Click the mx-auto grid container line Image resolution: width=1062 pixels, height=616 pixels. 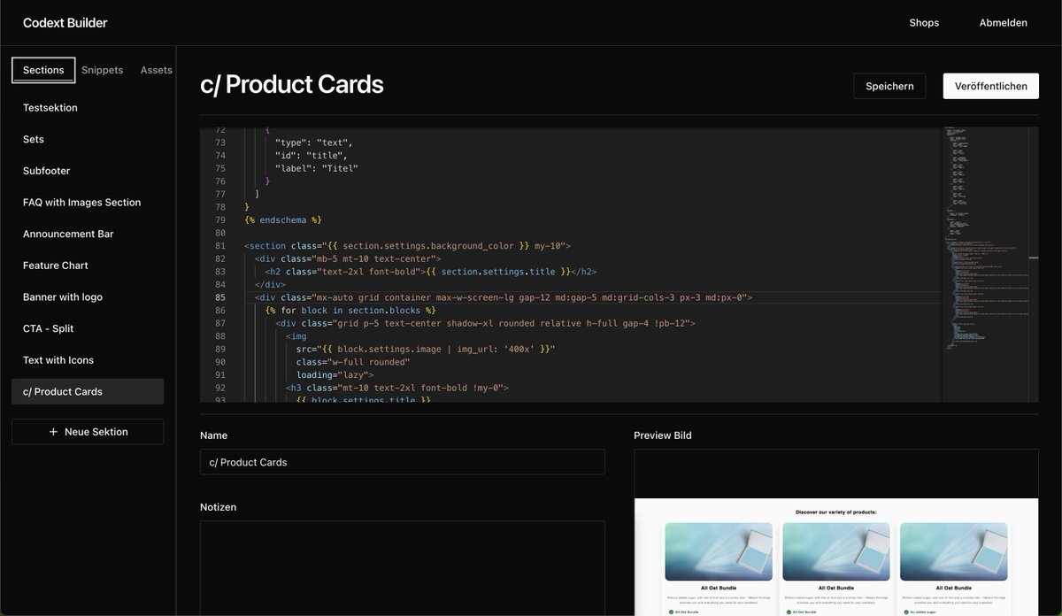point(504,298)
